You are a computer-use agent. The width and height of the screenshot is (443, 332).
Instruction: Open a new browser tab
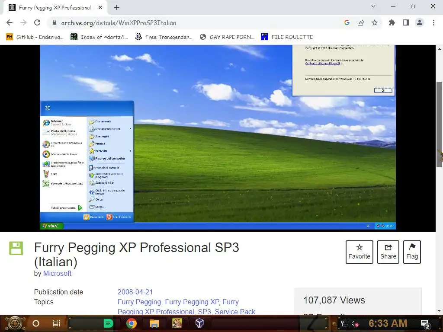[x=117, y=8]
